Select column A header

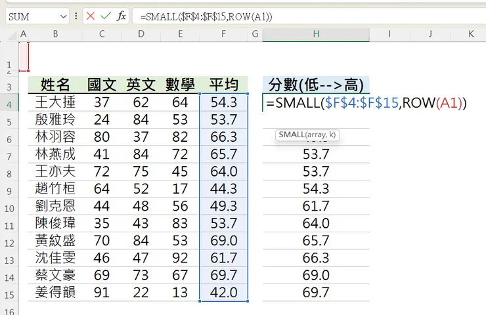(23, 34)
